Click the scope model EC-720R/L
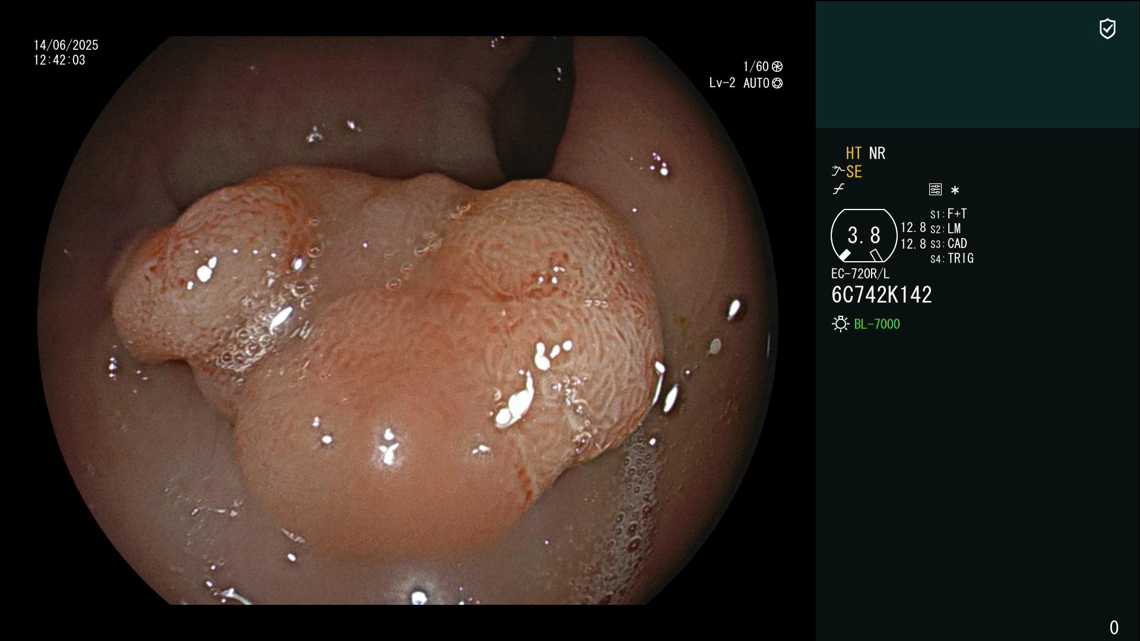The image size is (1140, 641). tap(860, 274)
